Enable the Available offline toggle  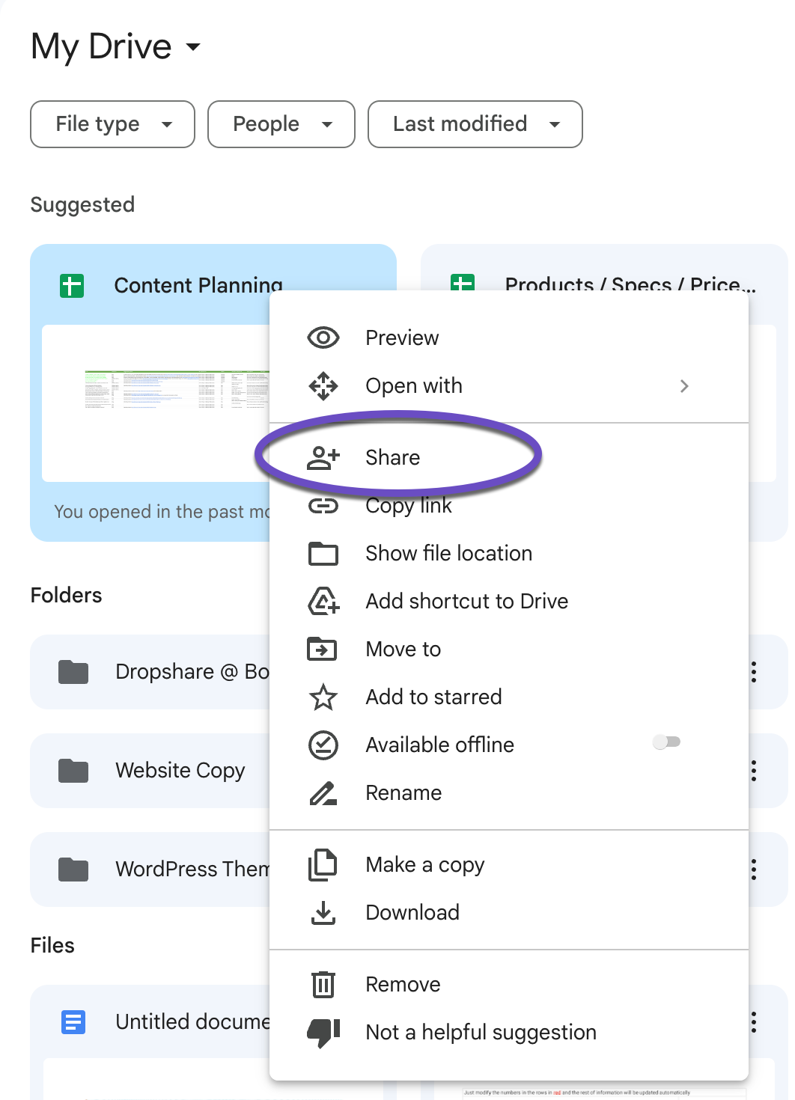[x=666, y=742]
